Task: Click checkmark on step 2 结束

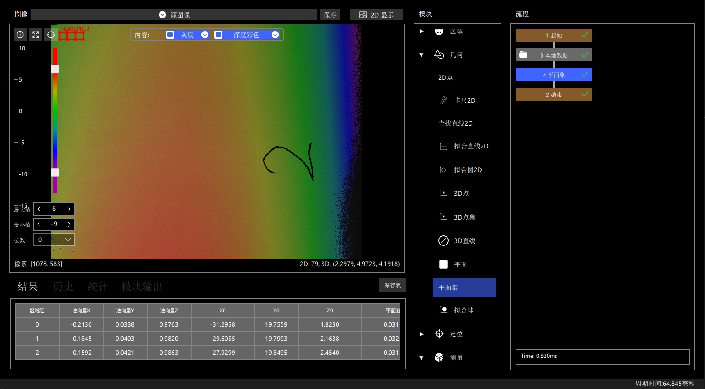Action: 585,94
